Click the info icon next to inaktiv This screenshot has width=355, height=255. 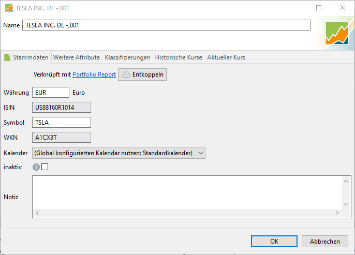36,167
